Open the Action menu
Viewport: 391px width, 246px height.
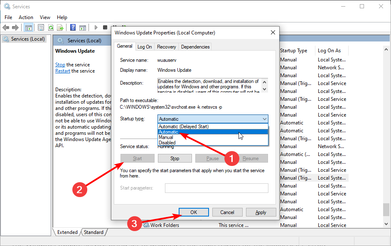(26, 17)
